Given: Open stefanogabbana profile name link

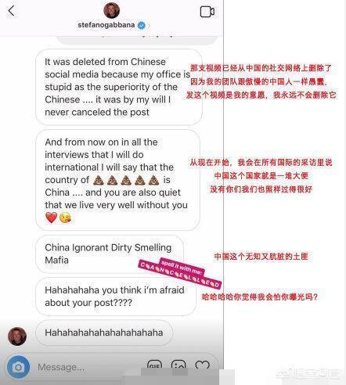Looking at the screenshot, I should point(106,25).
